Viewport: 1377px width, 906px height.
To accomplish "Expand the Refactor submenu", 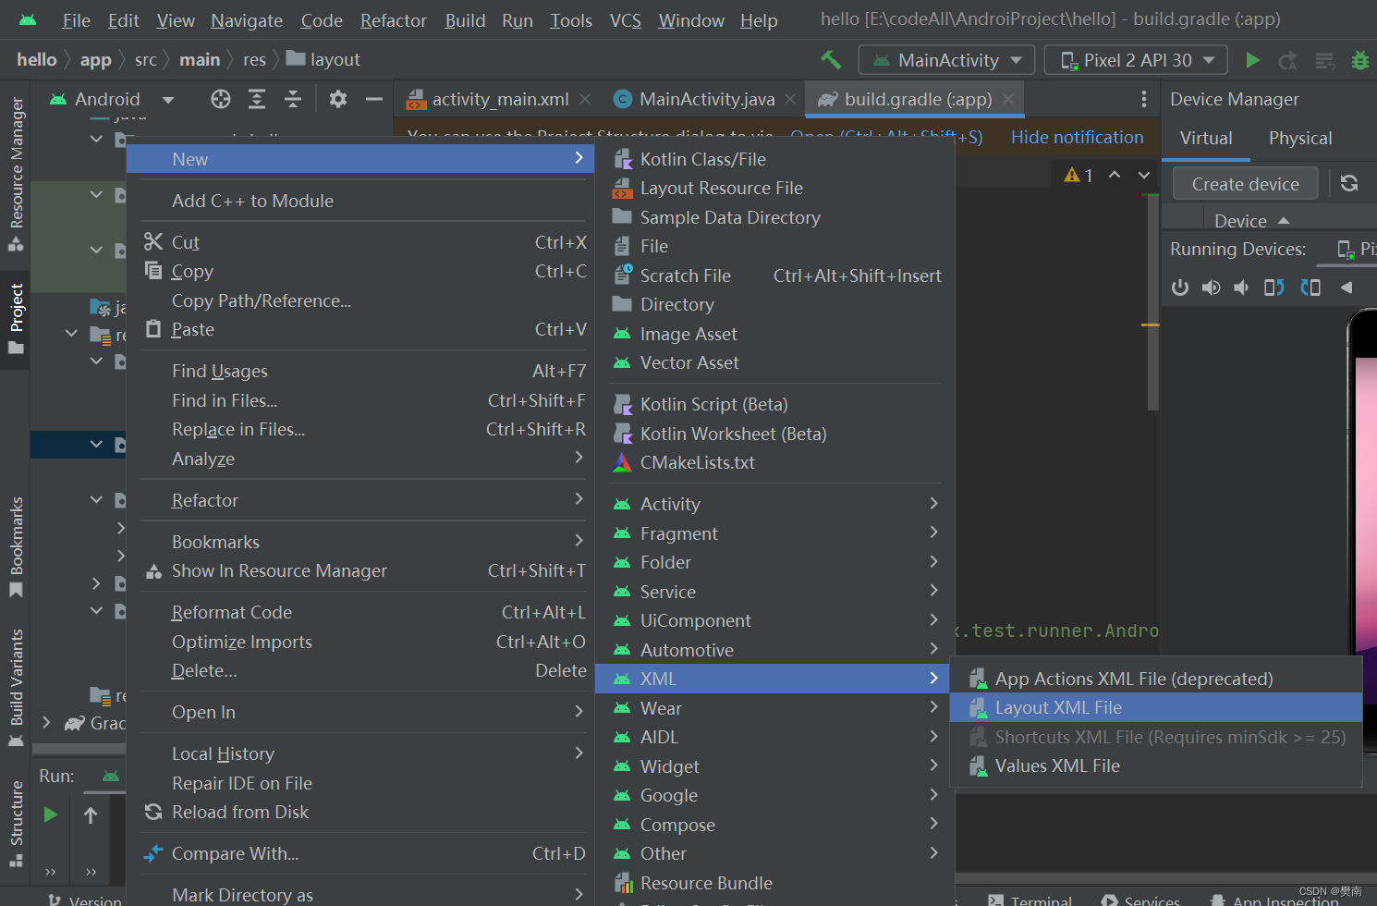I will [364, 500].
